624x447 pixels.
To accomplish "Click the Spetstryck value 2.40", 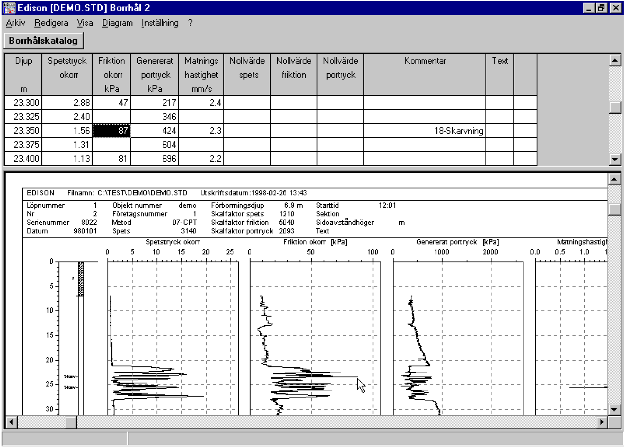I will 67,117.
